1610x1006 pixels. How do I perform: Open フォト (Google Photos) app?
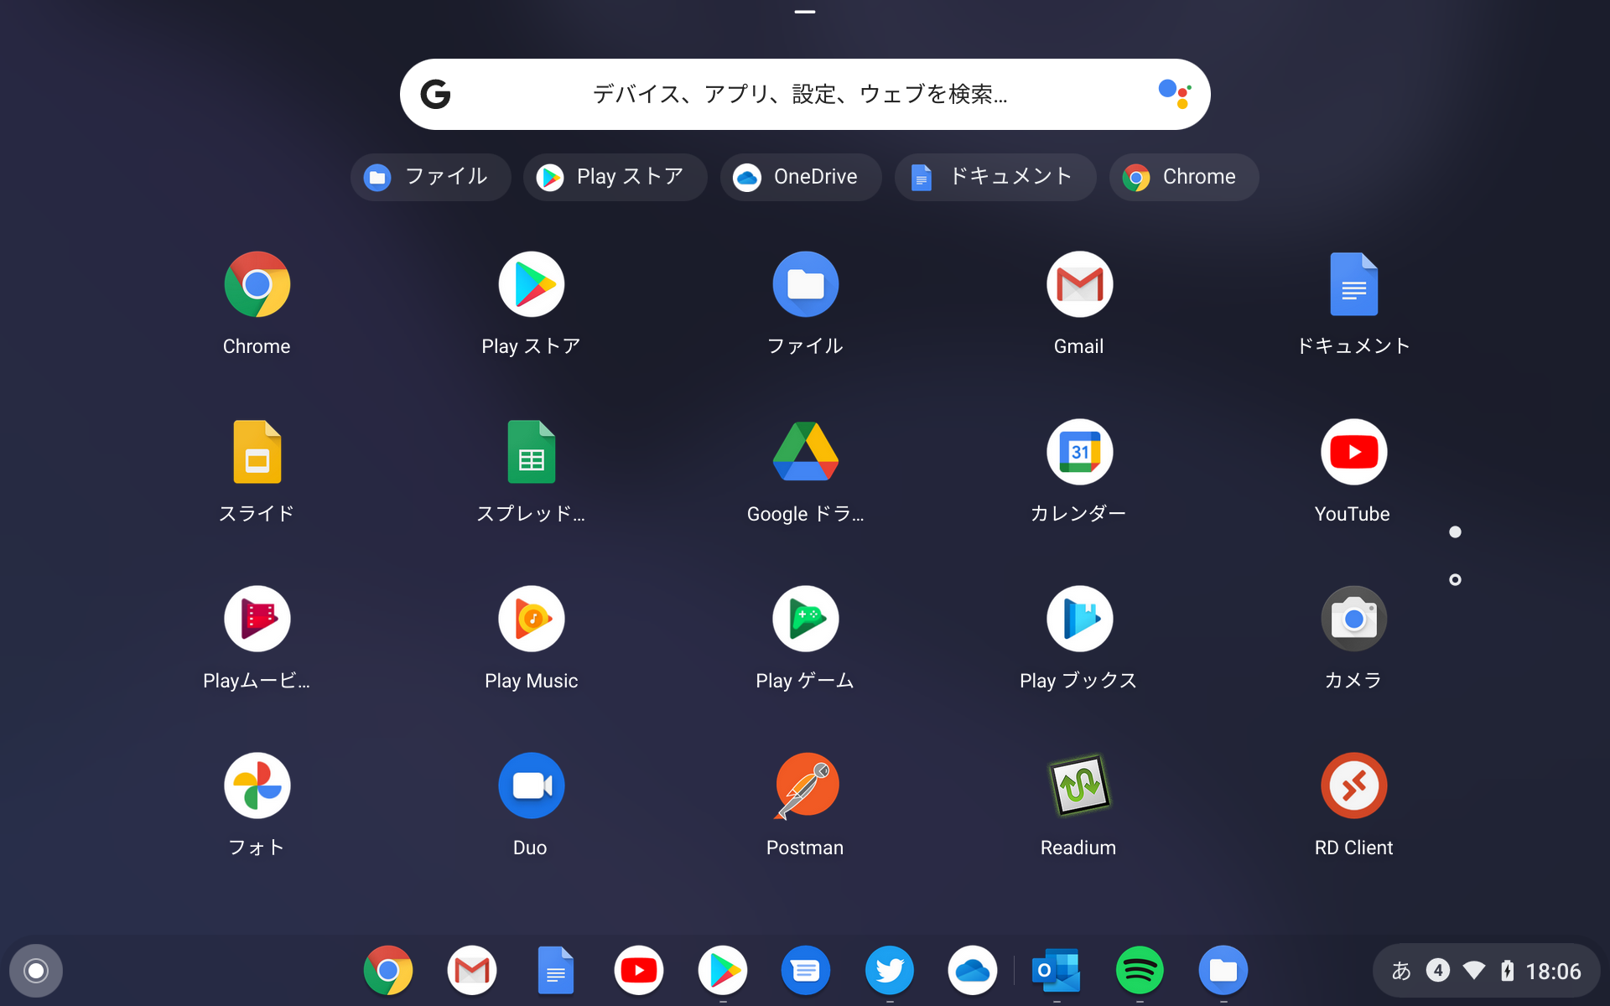[256, 786]
